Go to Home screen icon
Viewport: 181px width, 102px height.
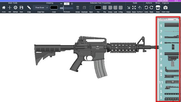[4, 8]
